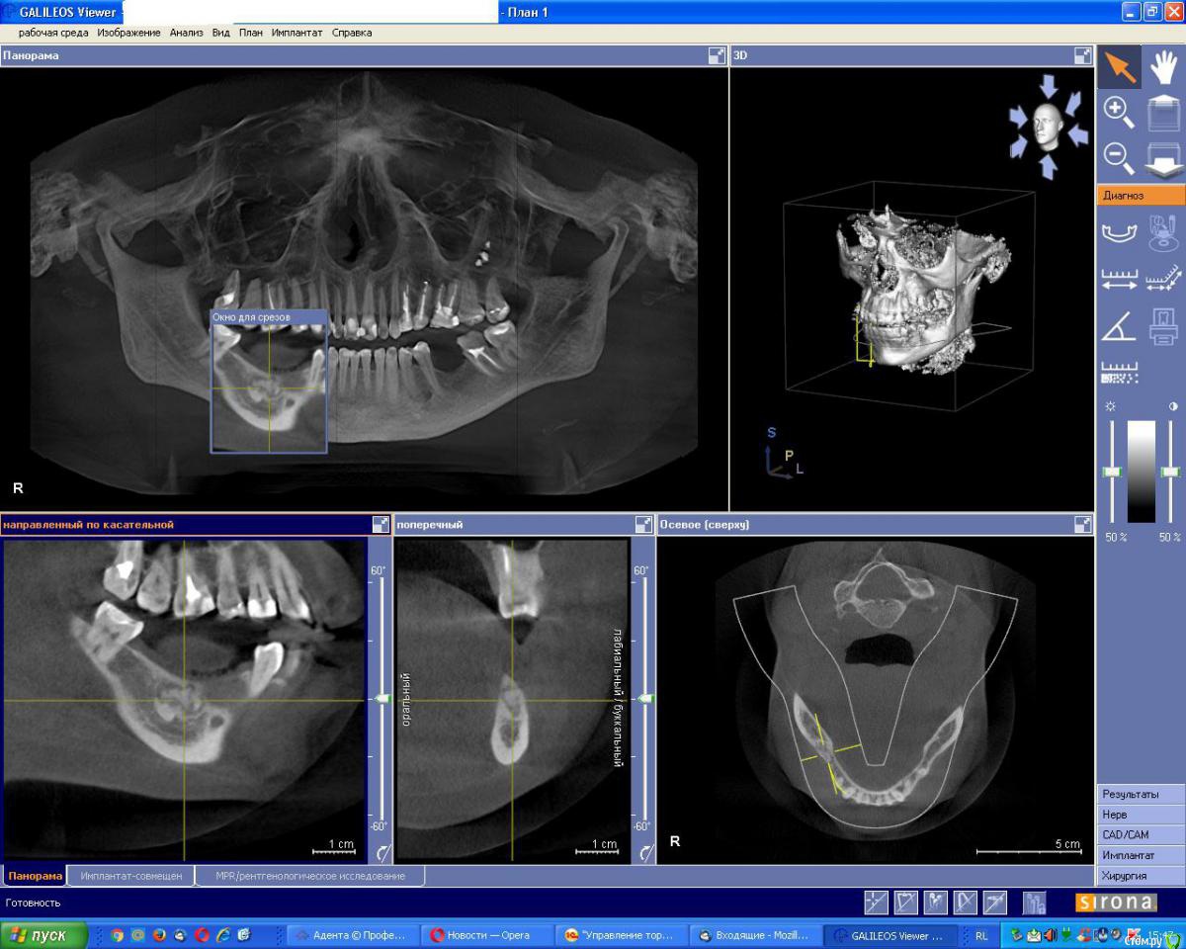This screenshot has width=1186, height=949.
Task: Click the brightness slider handle
Action: [1113, 473]
